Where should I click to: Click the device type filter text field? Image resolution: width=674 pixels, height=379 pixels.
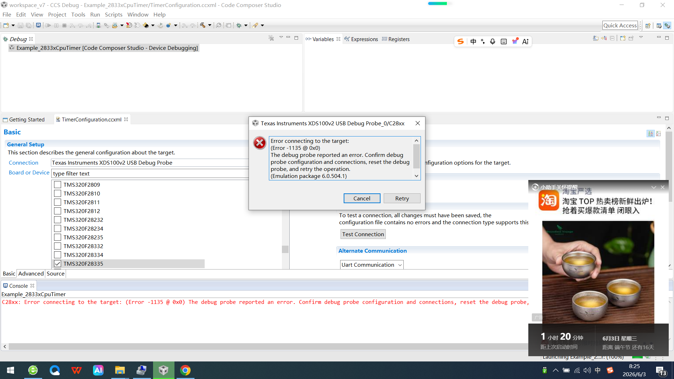pos(150,173)
